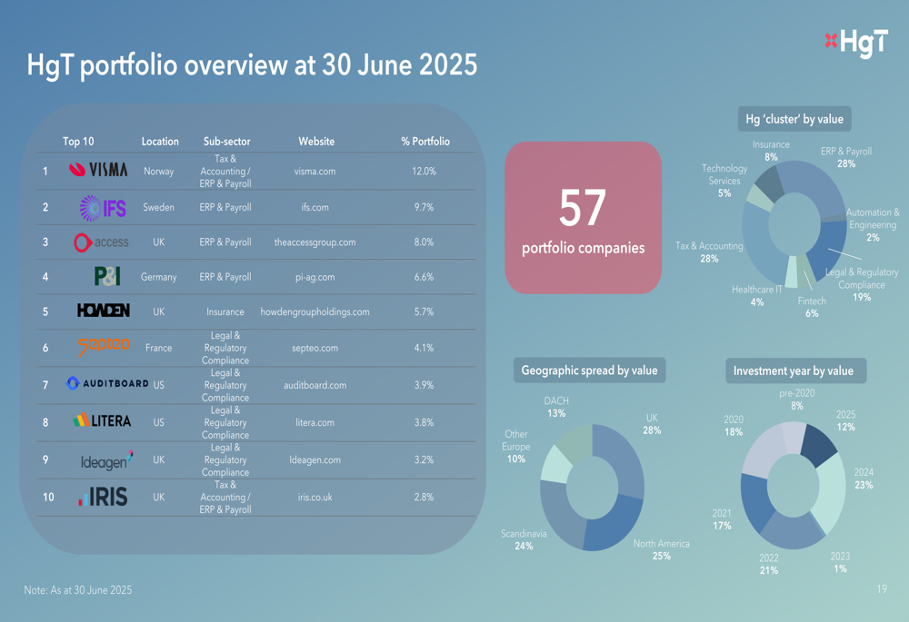909x622 pixels.
Task: Click the Visma company logo
Action: tap(98, 171)
